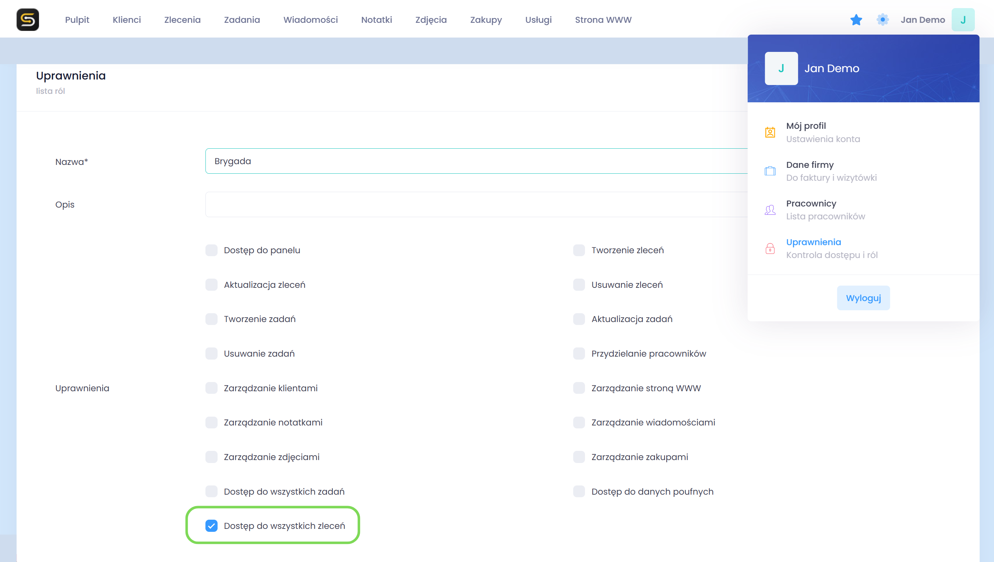
Task: Click the Dane firmy briefcase icon
Action: tap(770, 171)
